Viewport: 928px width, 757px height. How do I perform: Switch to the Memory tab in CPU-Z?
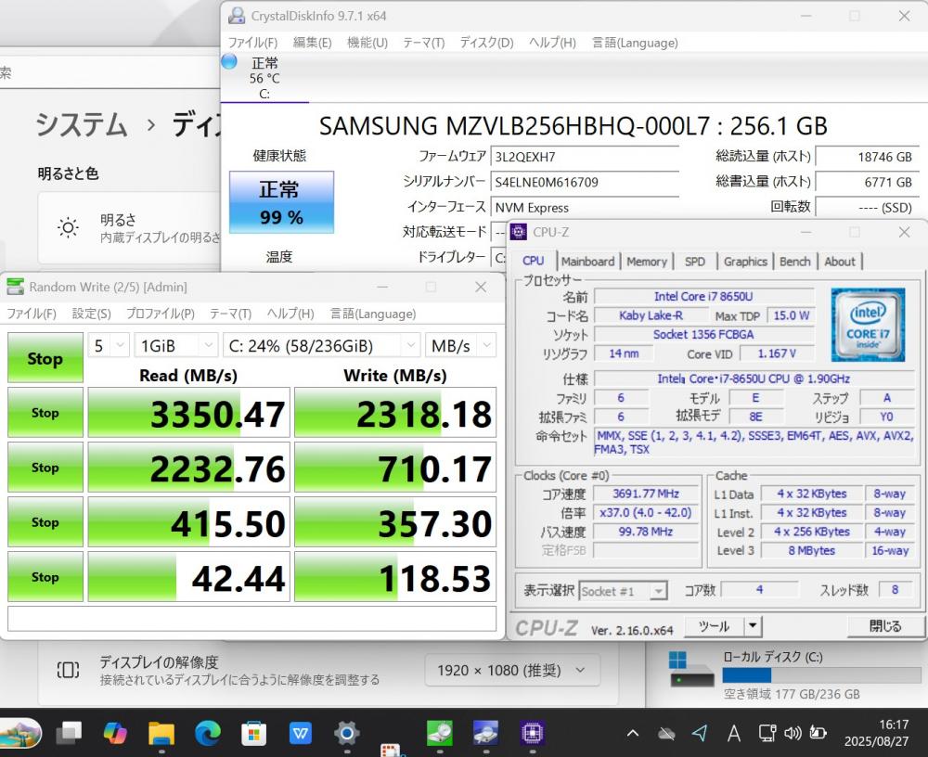pyautogui.click(x=646, y=262)
